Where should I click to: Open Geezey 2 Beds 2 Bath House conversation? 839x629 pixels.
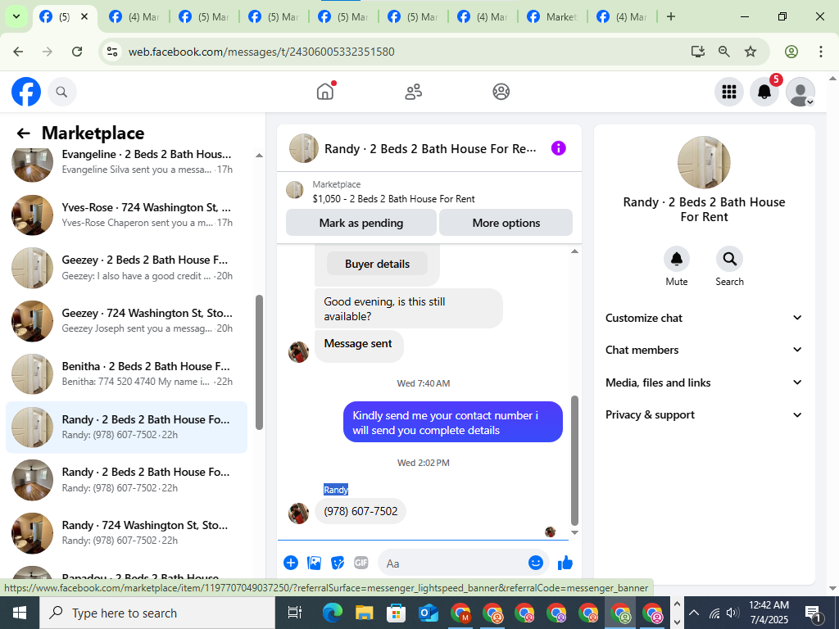127,268
